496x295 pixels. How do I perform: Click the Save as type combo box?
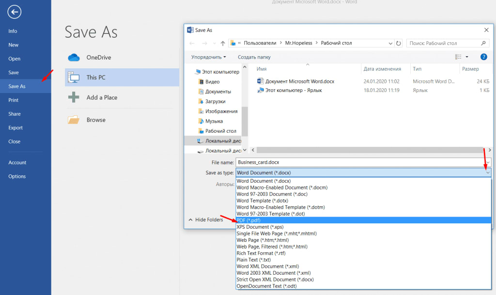tap(363, 172)
